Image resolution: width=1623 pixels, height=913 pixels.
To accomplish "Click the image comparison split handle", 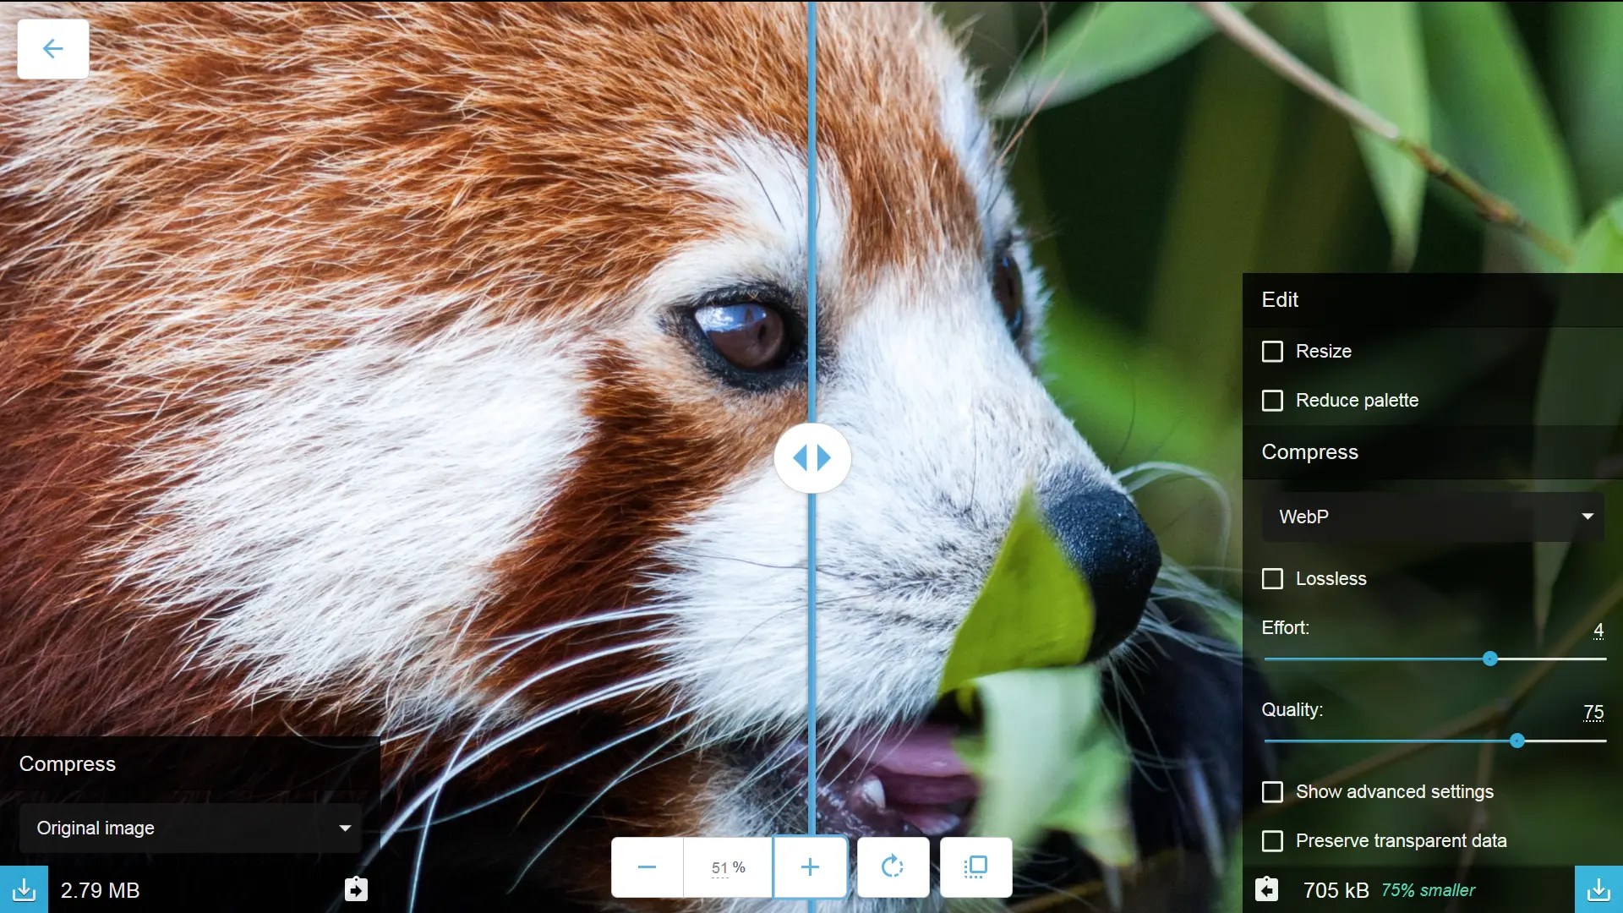I will tap(811, 457).
